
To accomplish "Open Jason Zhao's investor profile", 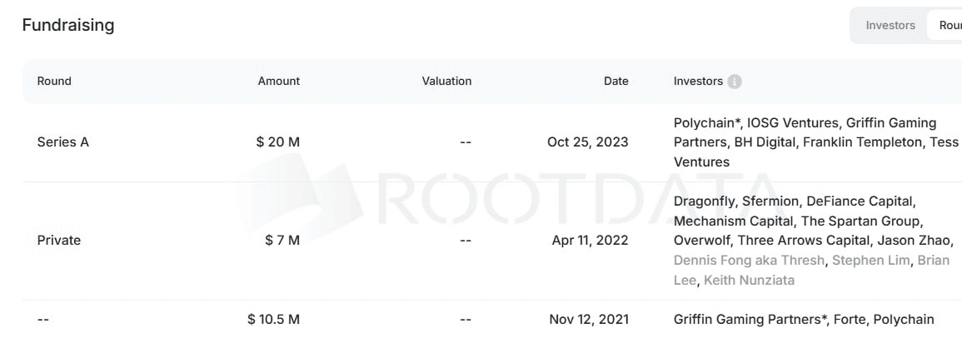I will click(910, 241).
